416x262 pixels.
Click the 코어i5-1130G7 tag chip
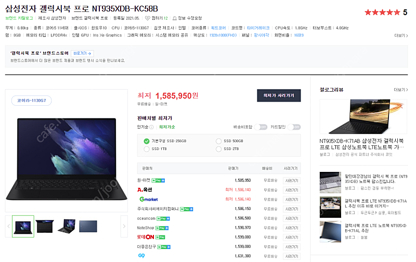pyautogui.click(x=32, y=101)
